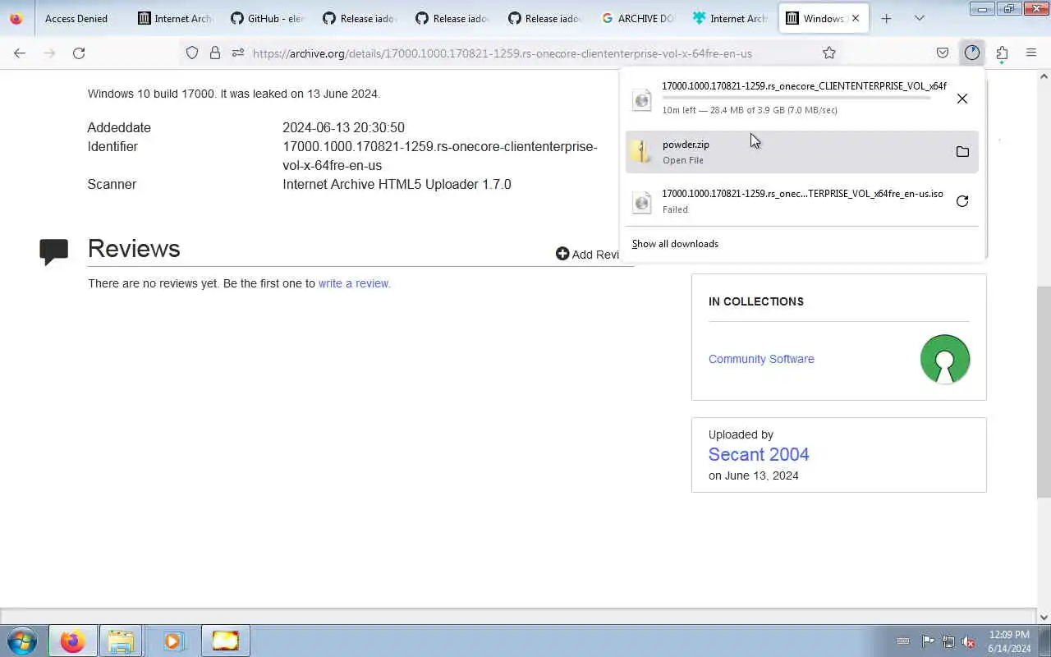Open the Community Software collection link
The width and height of the screenshot is (1051, 657).
761,359
